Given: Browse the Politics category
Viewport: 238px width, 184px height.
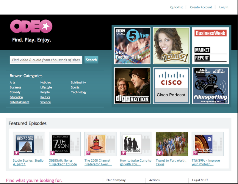Looking at the screenshot, I should click(x=45, y=97).
